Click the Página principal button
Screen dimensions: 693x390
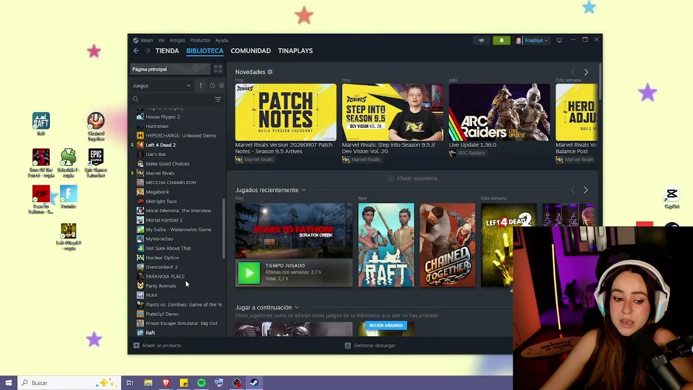[170, 69]
